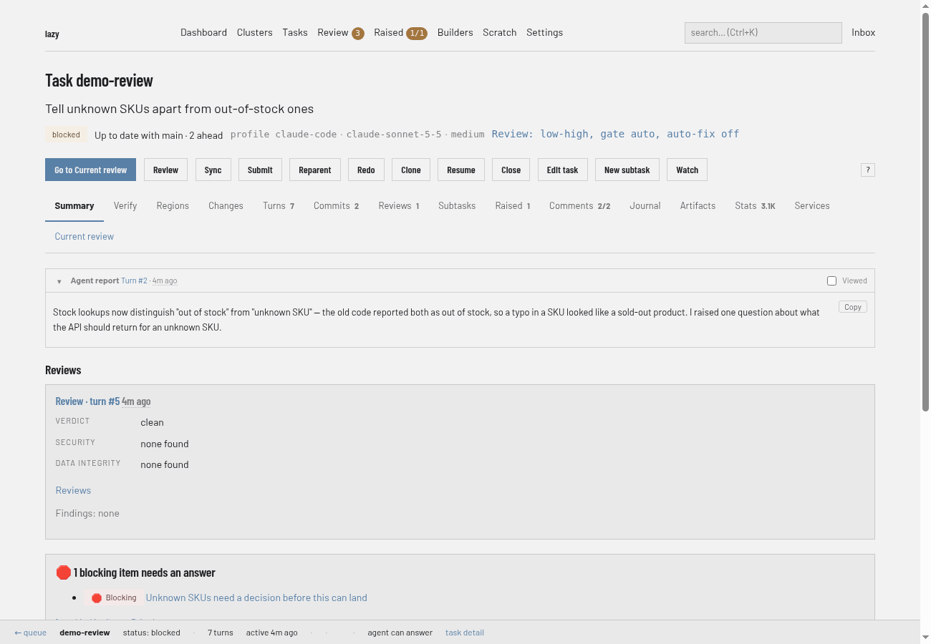Collapse the Agent report section triangle
The height and width of the screenshot is (644, 931).
[59, 281]
